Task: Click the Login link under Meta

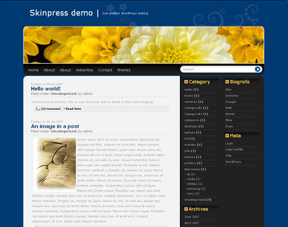Action: pos(229,144)
